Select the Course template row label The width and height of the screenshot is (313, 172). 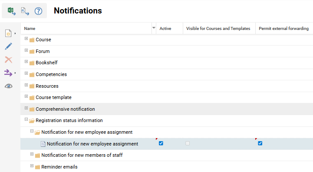(53, 97)
